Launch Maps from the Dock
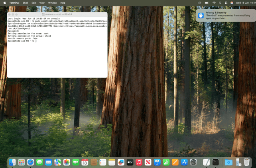 (58, 162)
